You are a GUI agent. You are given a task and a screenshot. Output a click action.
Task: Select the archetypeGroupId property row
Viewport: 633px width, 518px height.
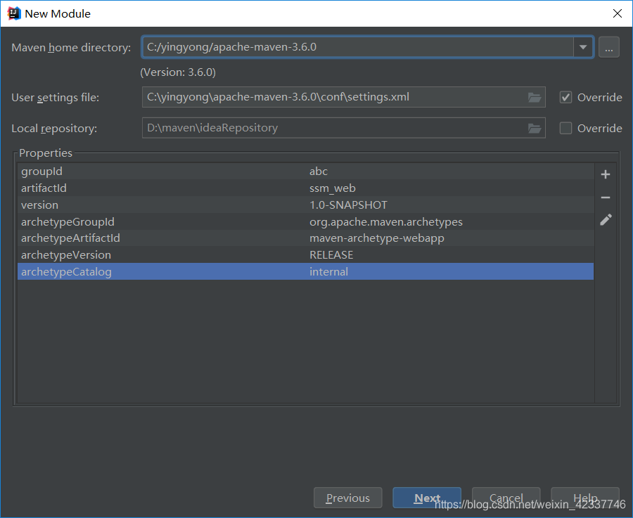click(306, 221)
